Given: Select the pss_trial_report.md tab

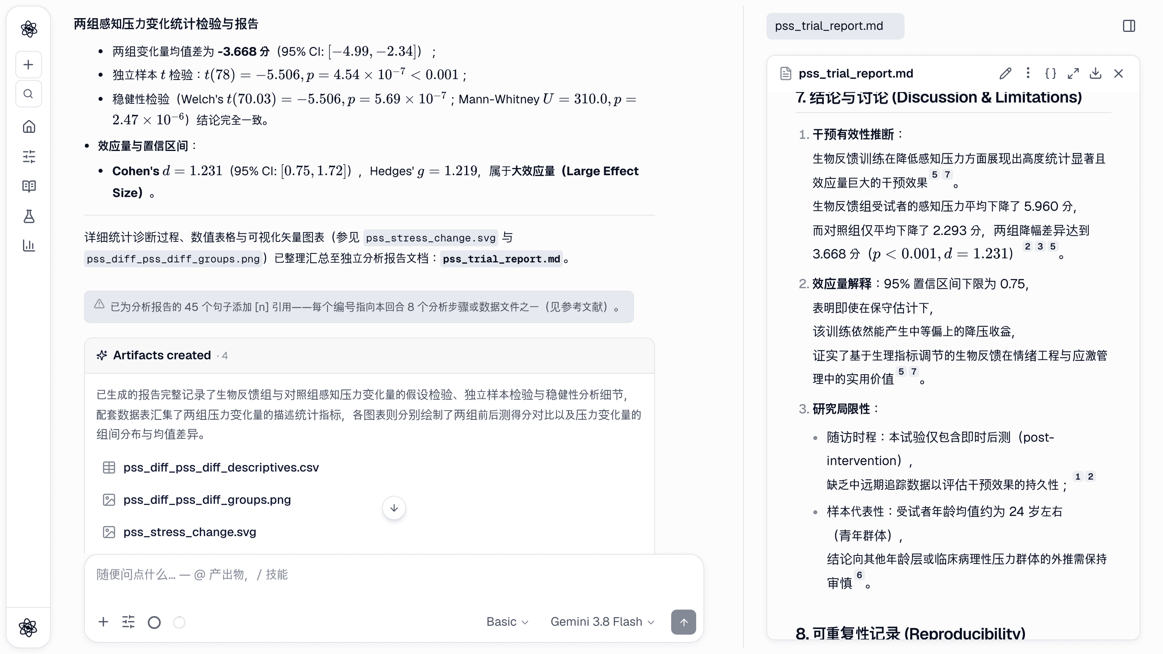Looking at the screenshot, I should 835,26.
